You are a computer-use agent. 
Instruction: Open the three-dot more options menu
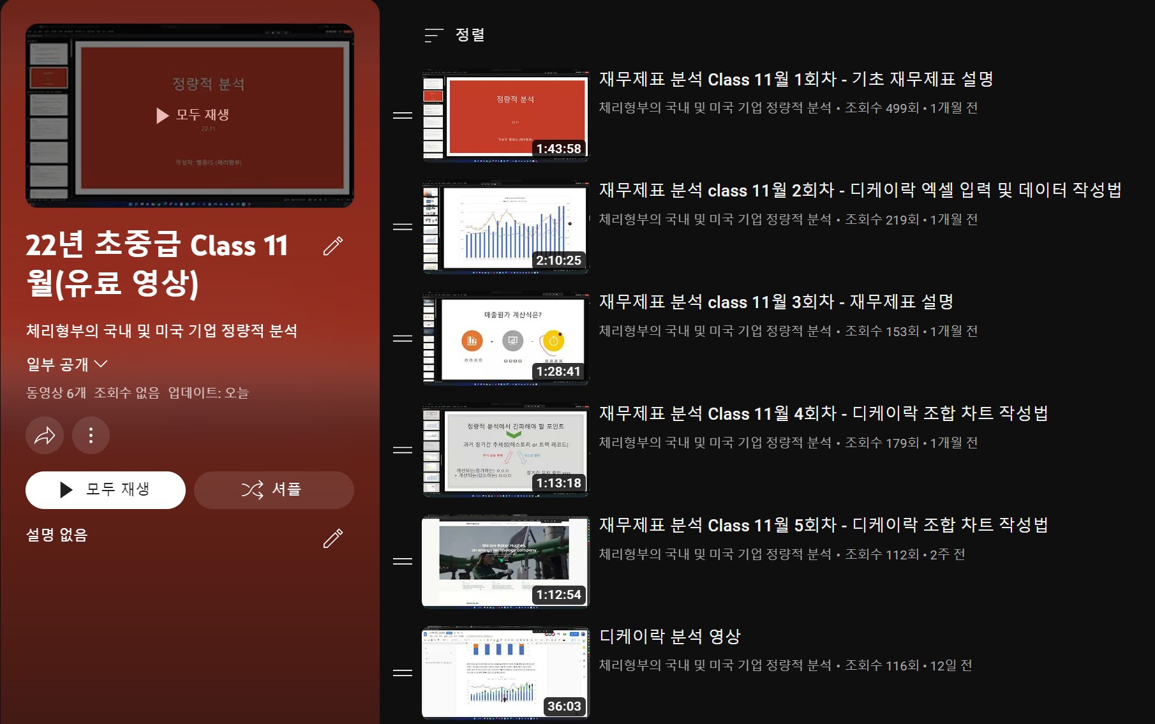pos(91,436)
